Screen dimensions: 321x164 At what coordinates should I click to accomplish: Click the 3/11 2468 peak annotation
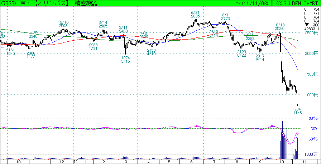[123, 29]
